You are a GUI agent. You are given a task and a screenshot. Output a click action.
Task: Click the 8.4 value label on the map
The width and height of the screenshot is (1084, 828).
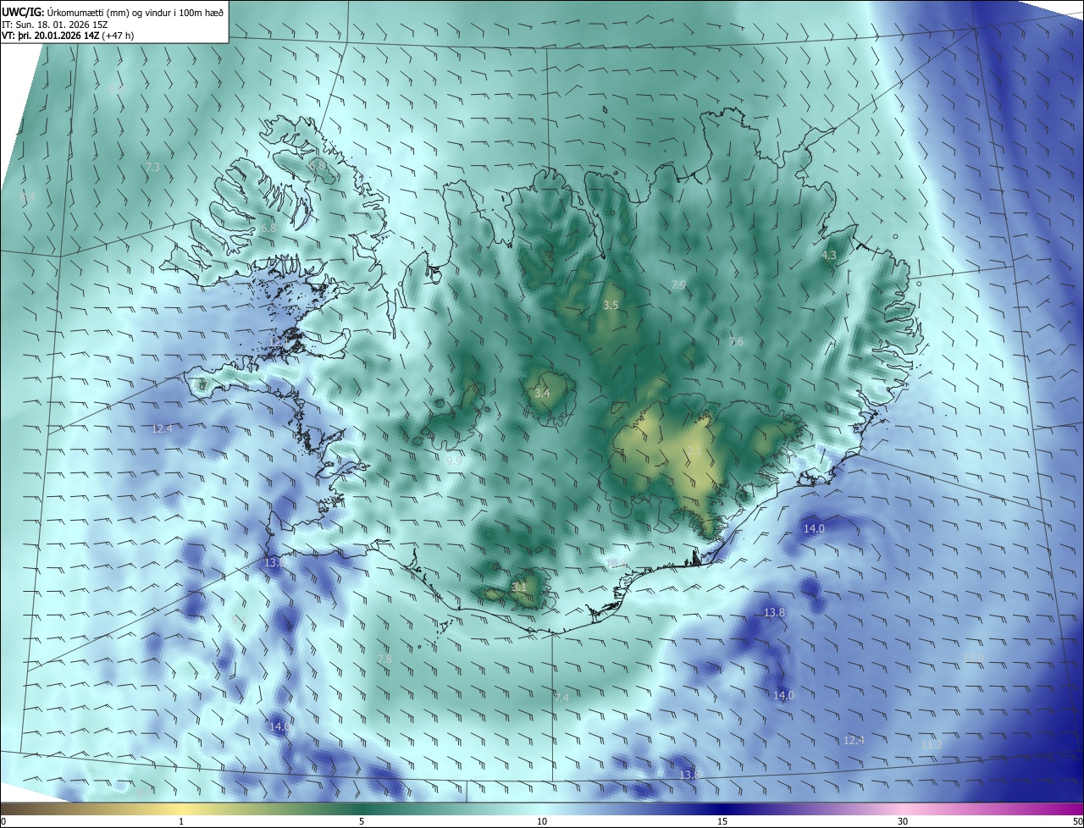pyautogui.click(x=28, y=196)
